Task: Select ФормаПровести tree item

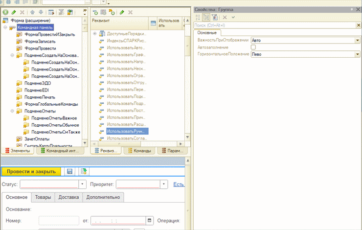Action: coord(40,48)
